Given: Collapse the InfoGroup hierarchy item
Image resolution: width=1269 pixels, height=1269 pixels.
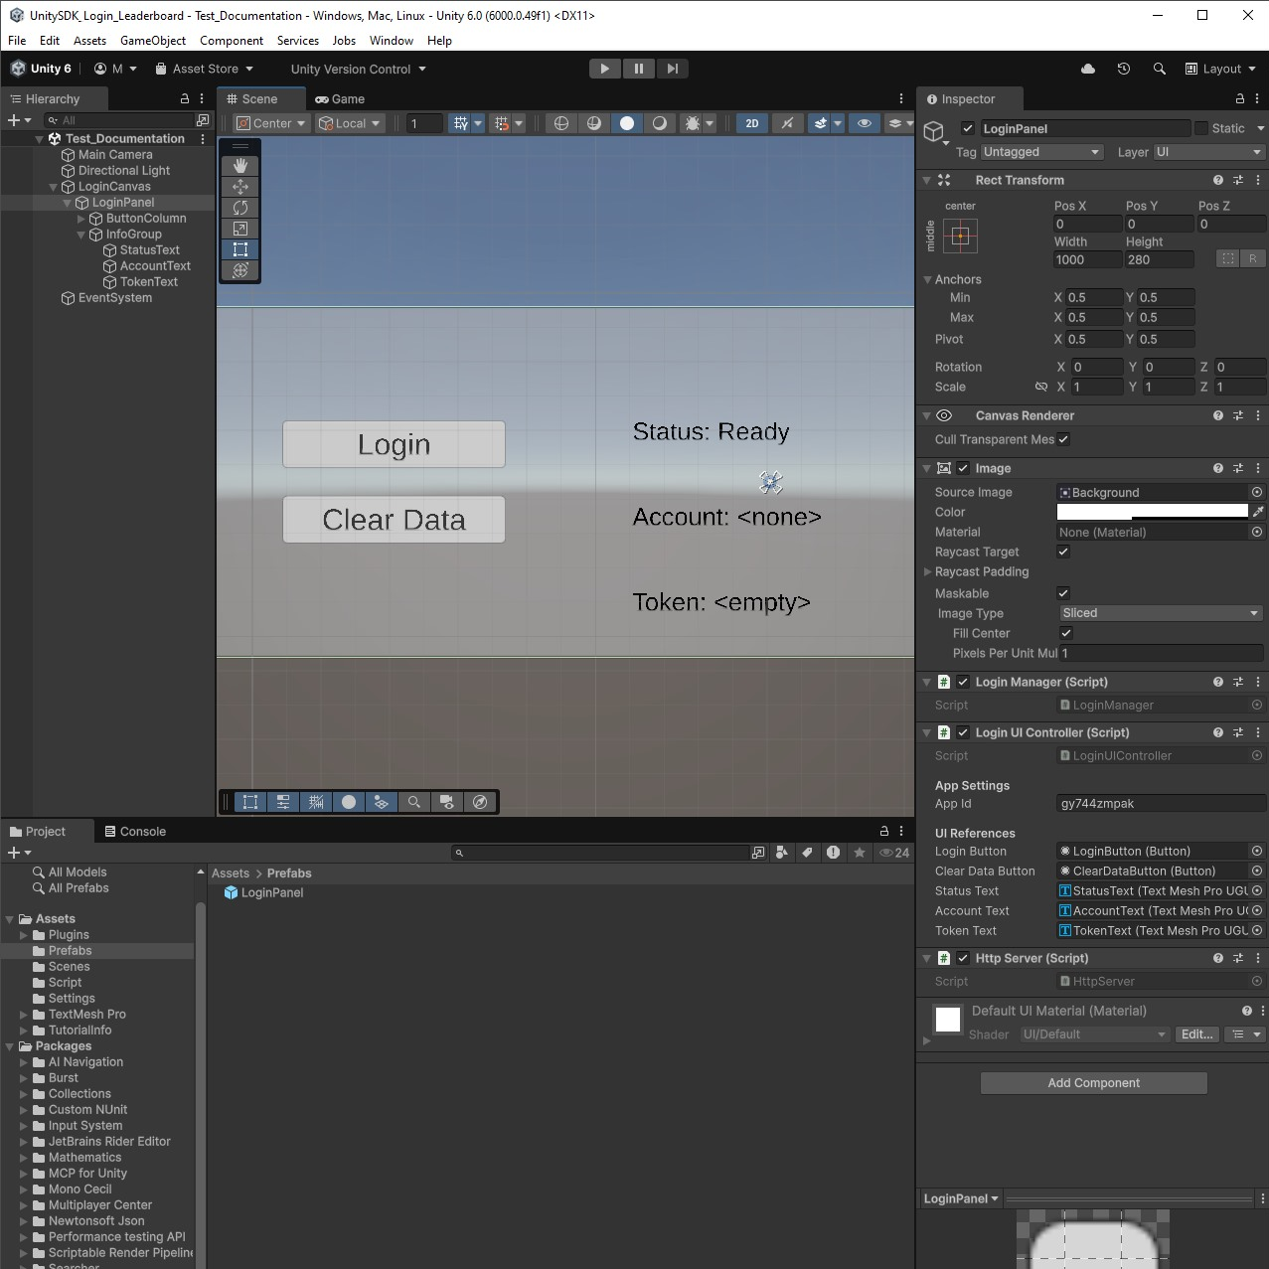Looking at the screenshot, I should coord(81,235).
